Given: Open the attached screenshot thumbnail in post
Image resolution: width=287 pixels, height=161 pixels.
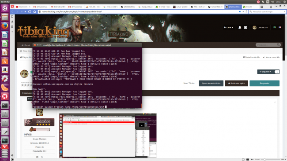Looking at the screenshot, I should tap(108, 135).
